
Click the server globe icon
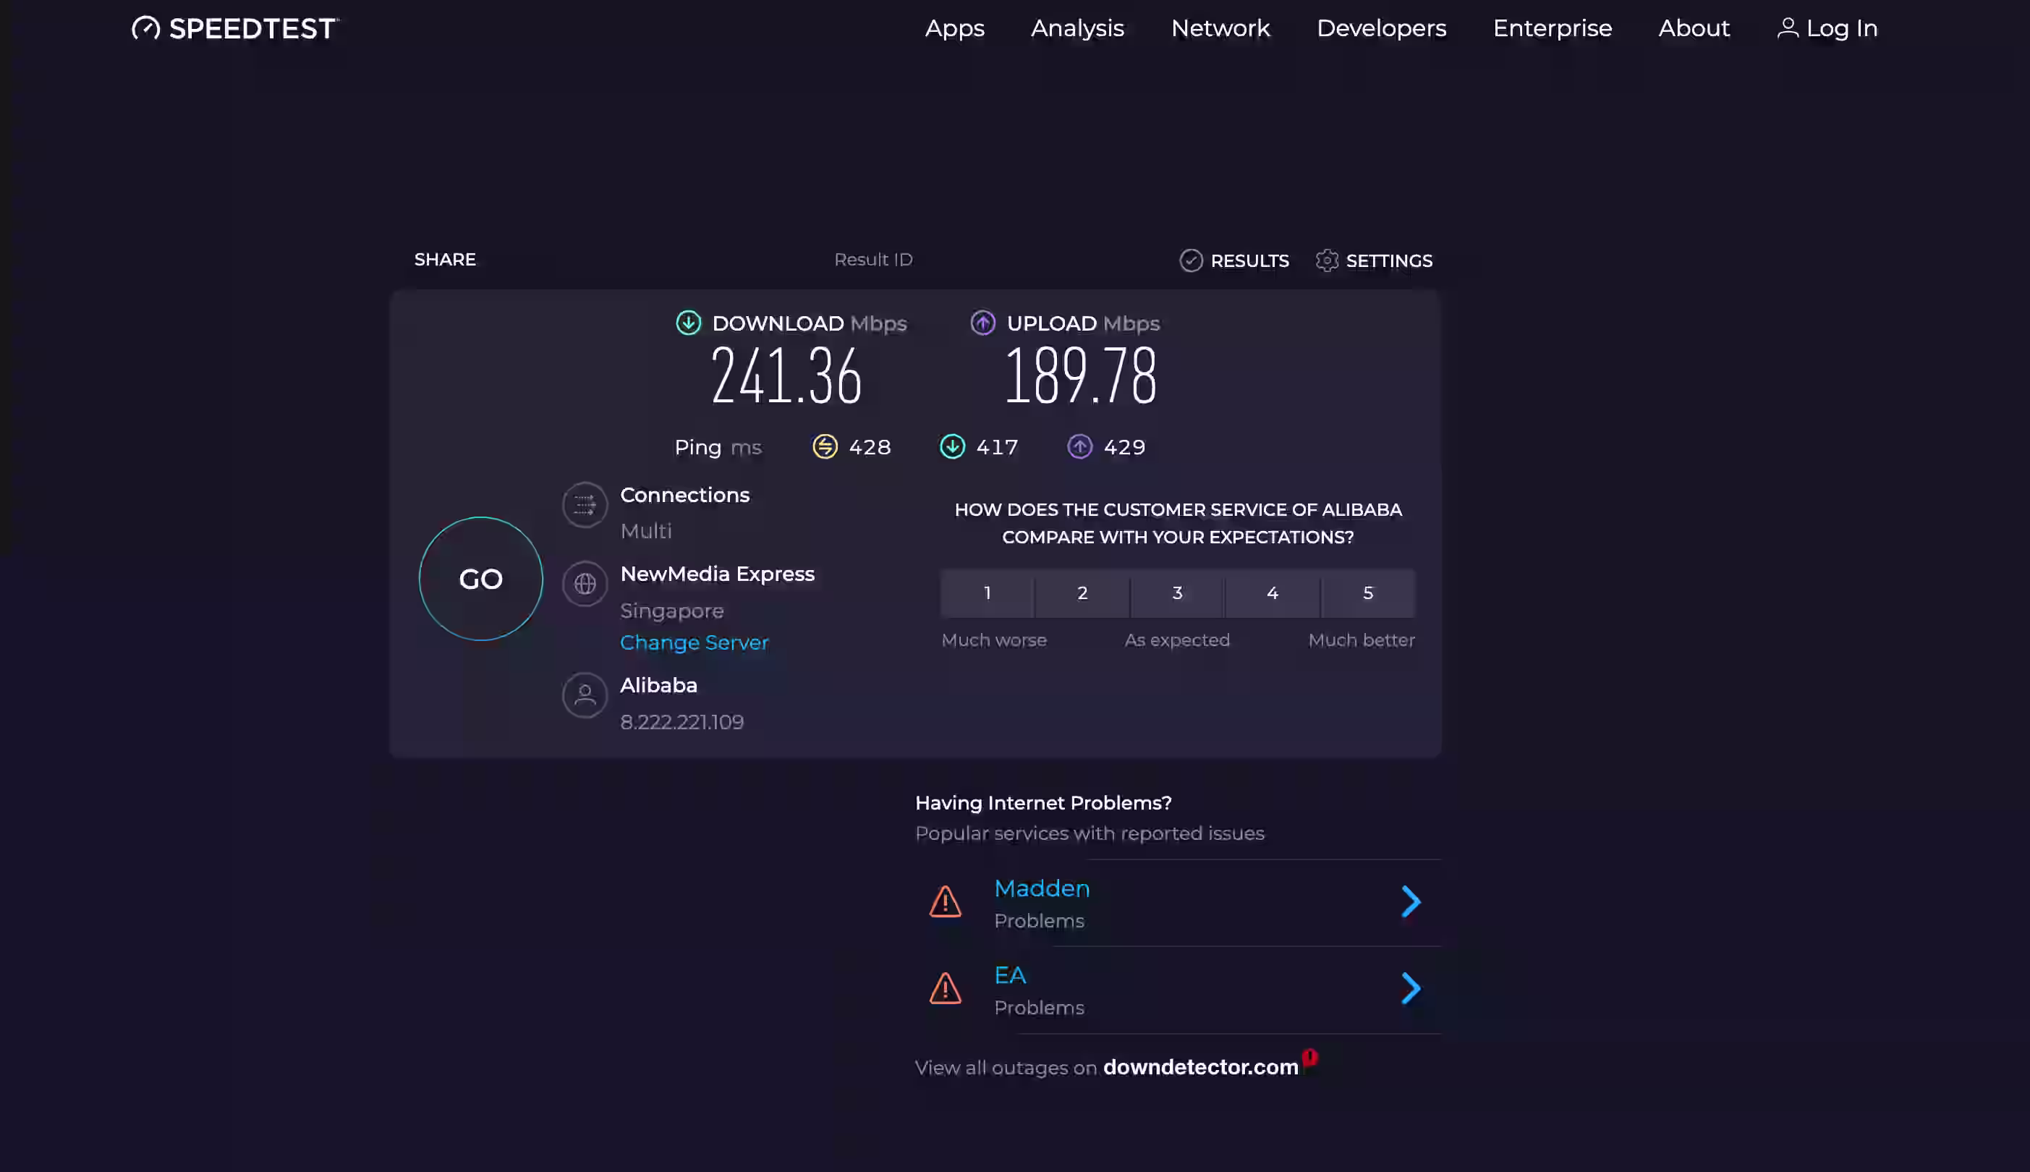pos(585,584)
